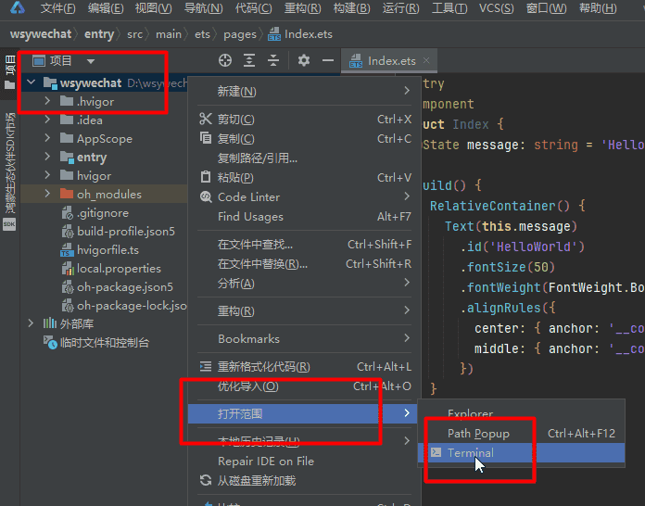Image resolution: width=645 pixels, height=506 pixels.
Task: Open the 窗口(W) menu
Action: [x=546, y=8]
